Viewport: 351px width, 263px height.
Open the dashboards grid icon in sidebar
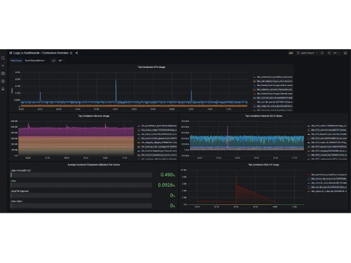pyautogui.click(x=3, y=74)
